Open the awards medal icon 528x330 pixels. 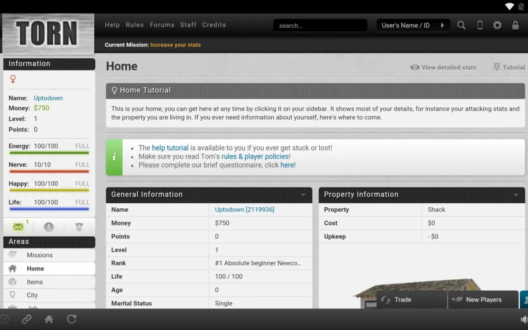(79, 227)
